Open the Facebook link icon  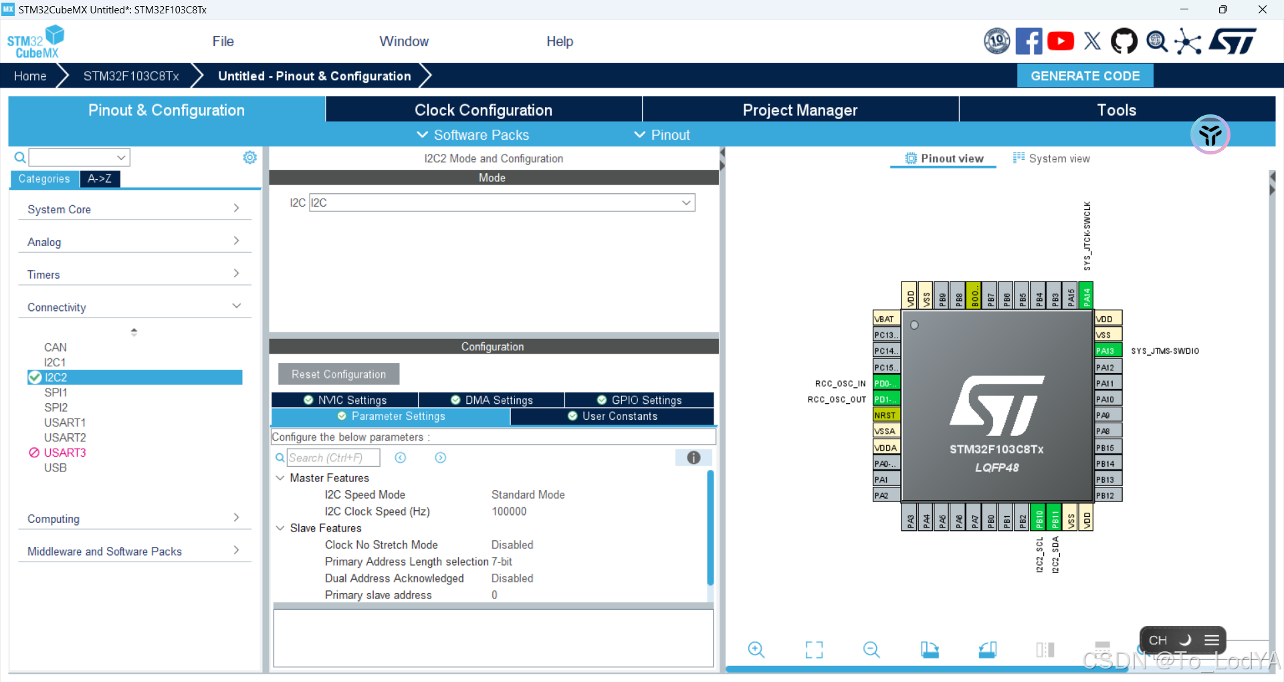pos(1029,41)
